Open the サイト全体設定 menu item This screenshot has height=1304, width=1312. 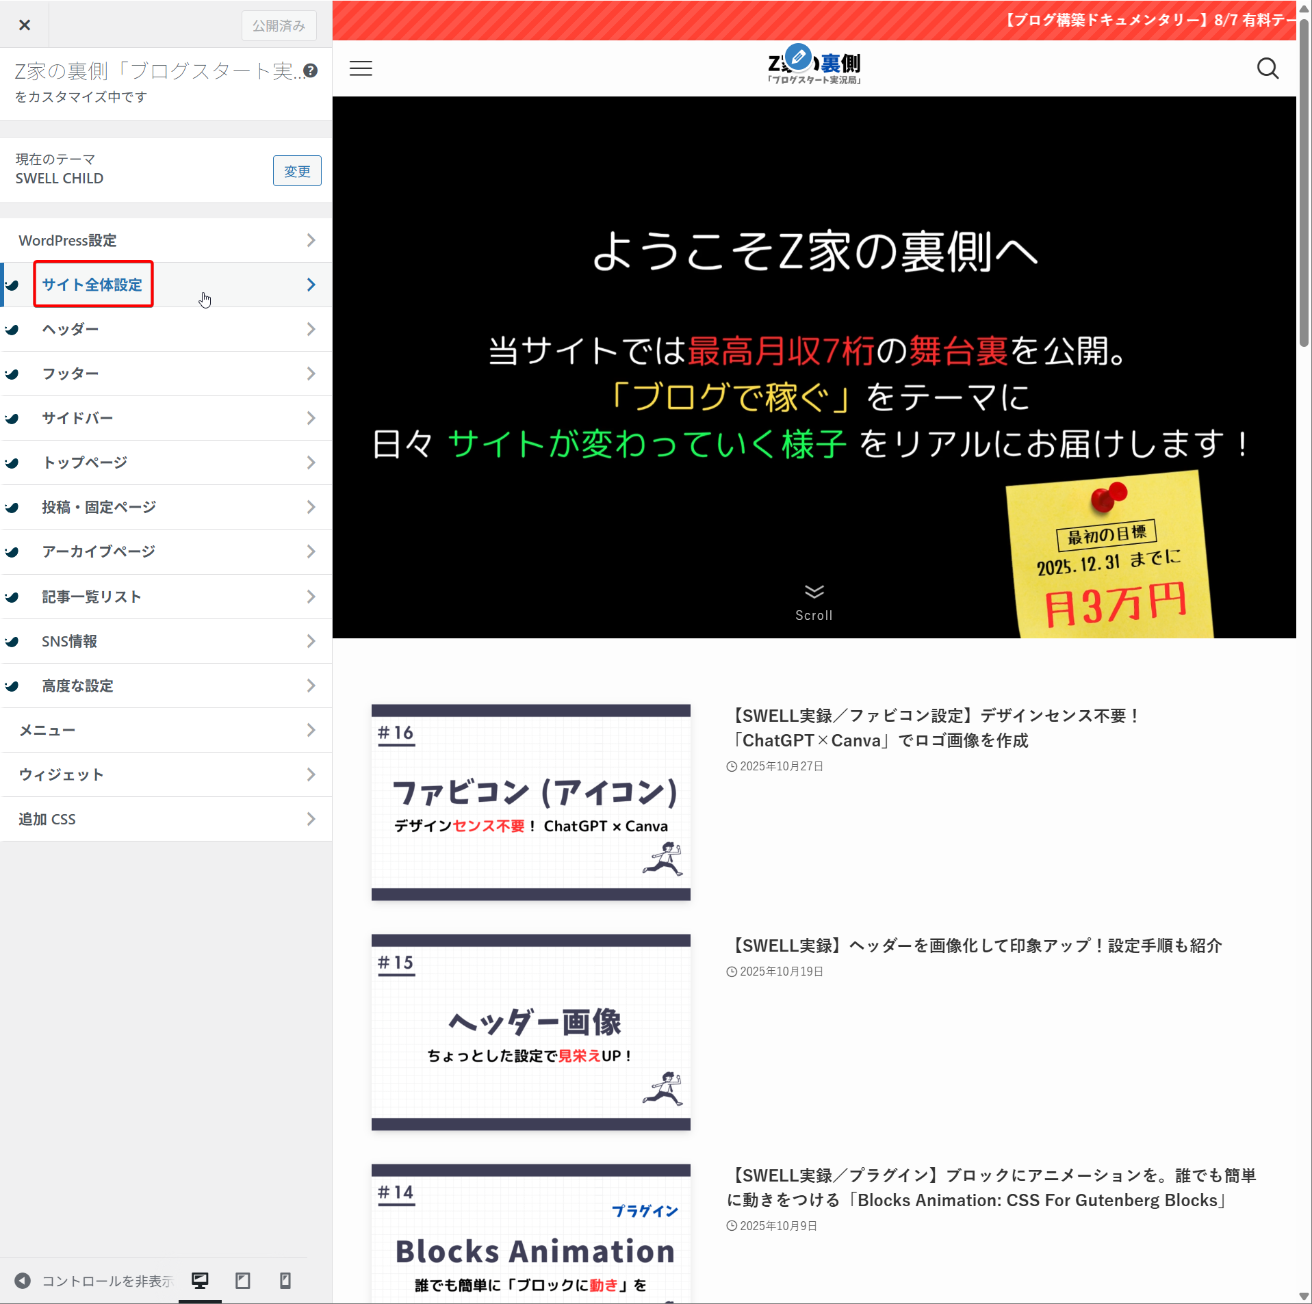pyautogui.click(x=92, y=285)
